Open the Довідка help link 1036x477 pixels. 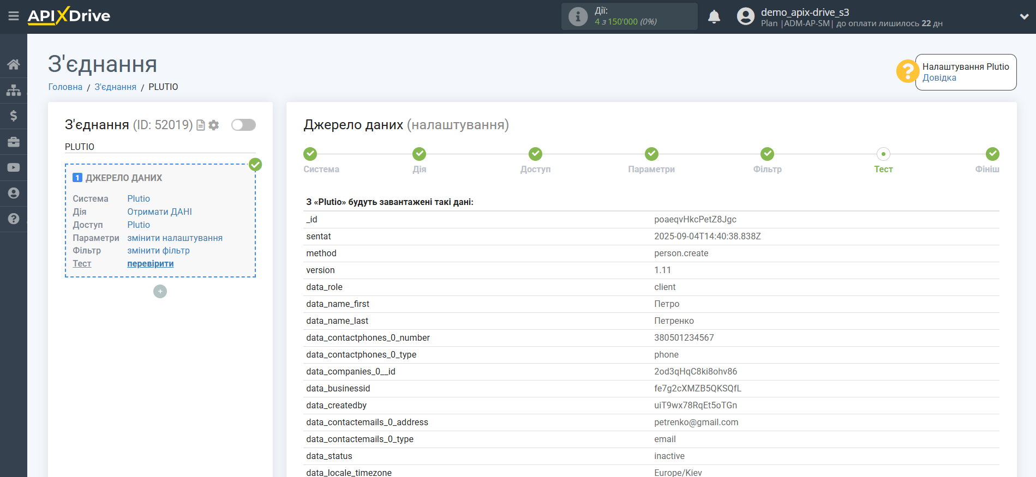[939, 77]
